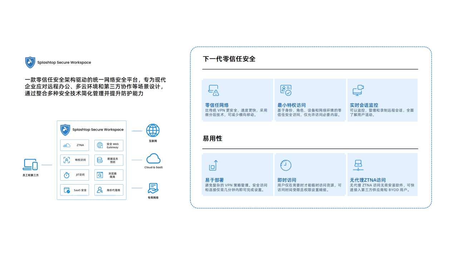Click the ZTNA cloud icon
Image resolution: width=453 pixels, height=255 pixels.
click(67, 145)
